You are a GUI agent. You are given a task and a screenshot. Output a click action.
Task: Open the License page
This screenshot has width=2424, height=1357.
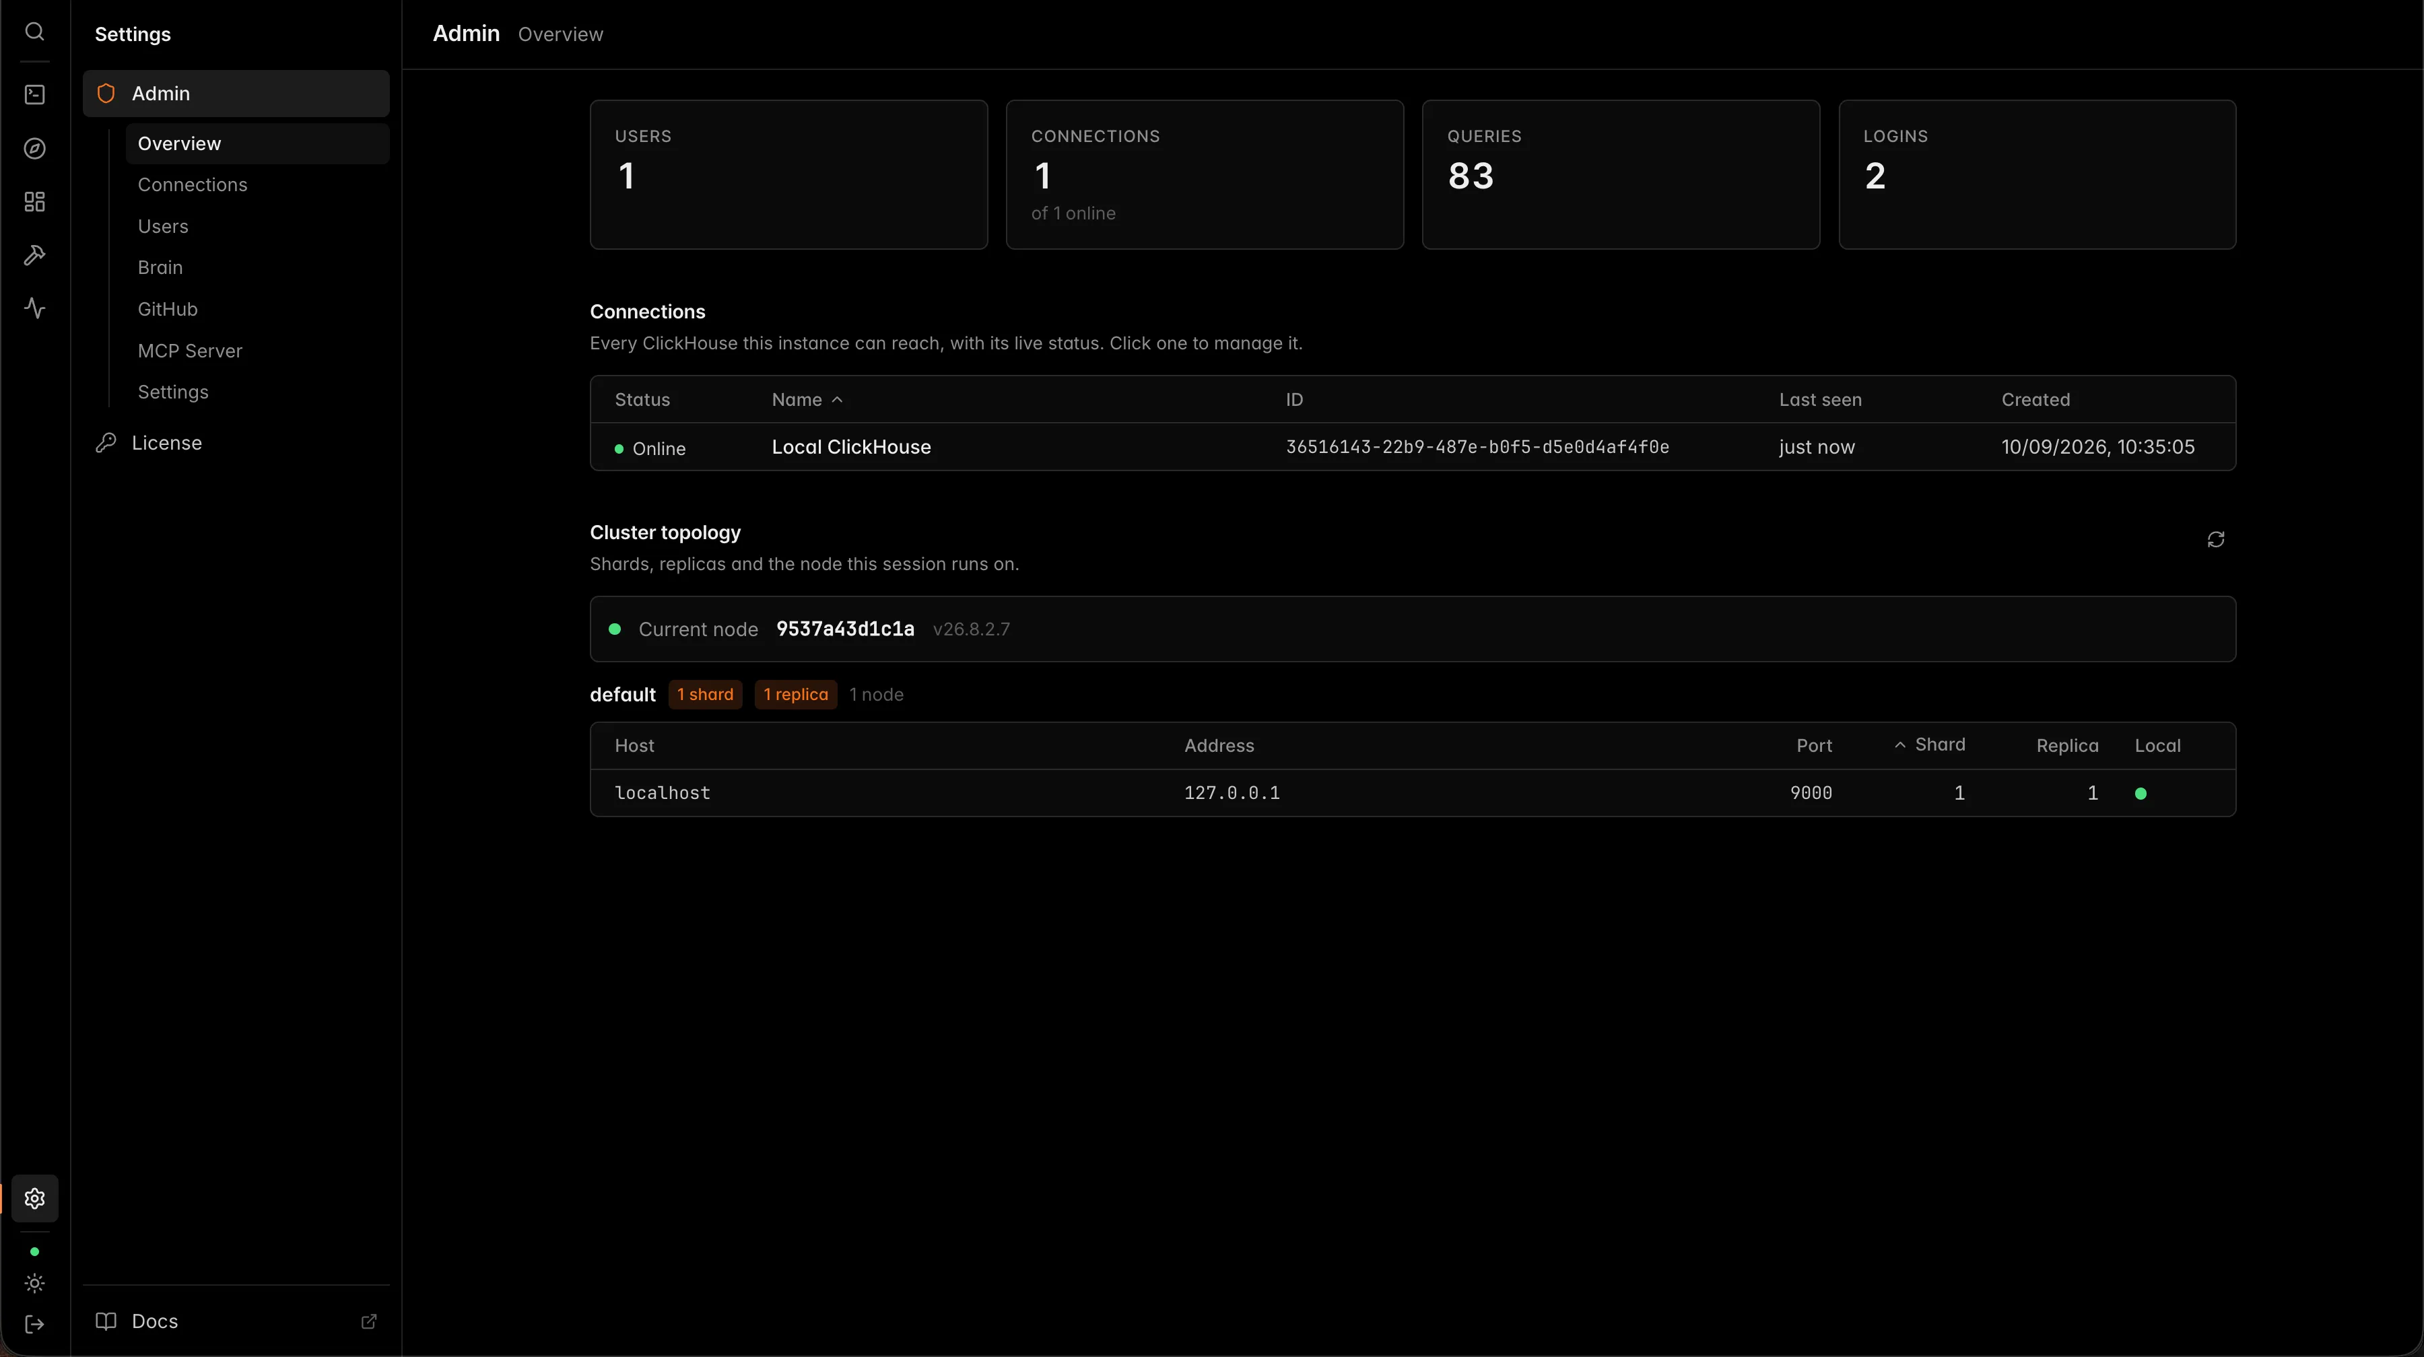point(236,443)
